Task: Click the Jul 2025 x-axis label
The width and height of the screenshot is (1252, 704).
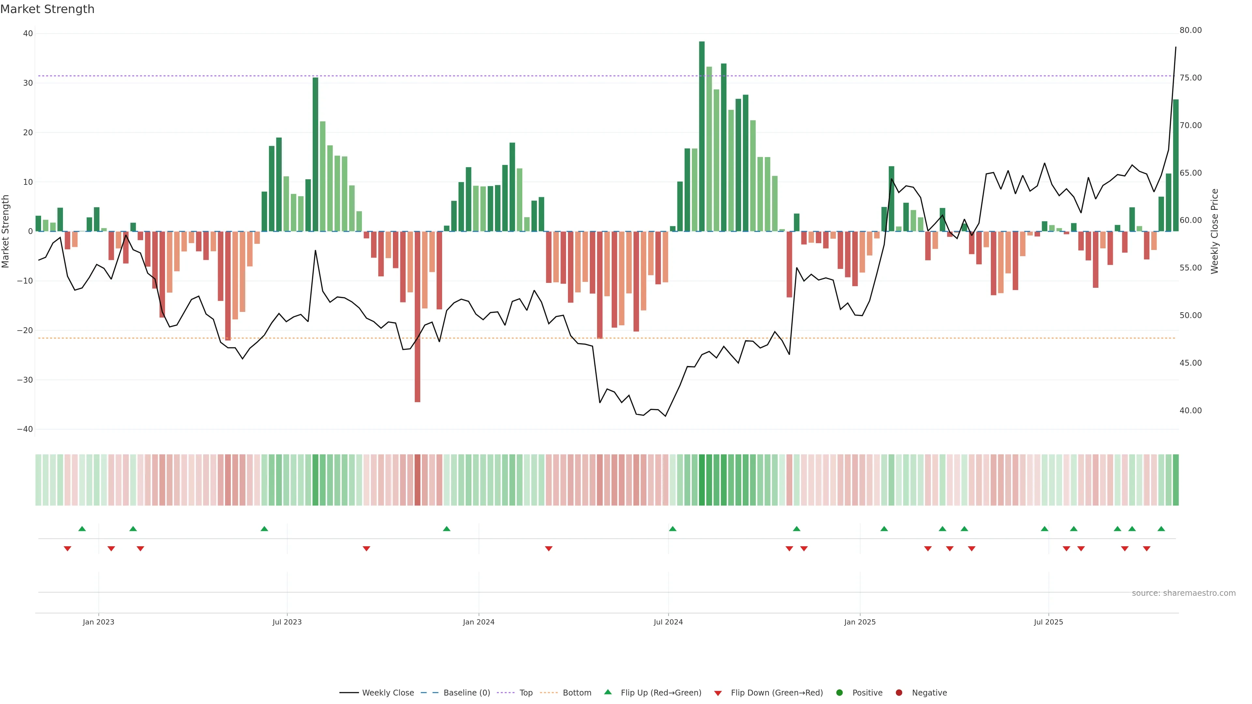Action: point(1048,622)
